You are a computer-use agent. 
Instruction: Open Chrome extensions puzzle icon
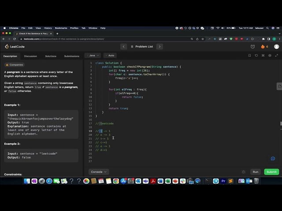pos(263,39)
